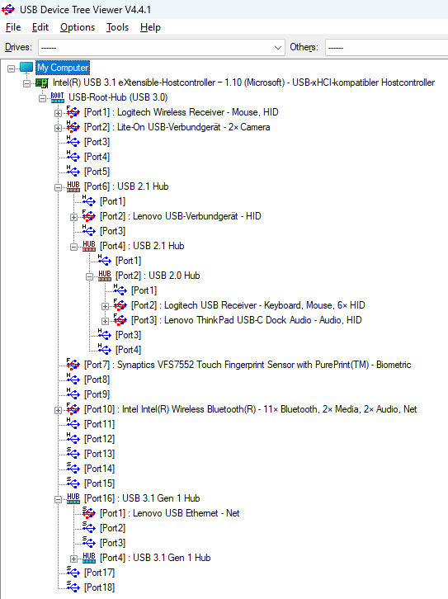Select [Port1] under the USB 2.0 Hub
This screenshot has height=599, width=448.
tap(144, 290)
